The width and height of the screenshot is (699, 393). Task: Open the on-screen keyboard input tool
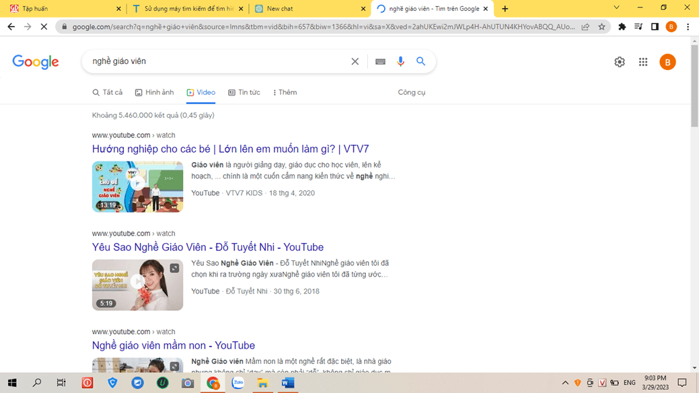[380, 61]
